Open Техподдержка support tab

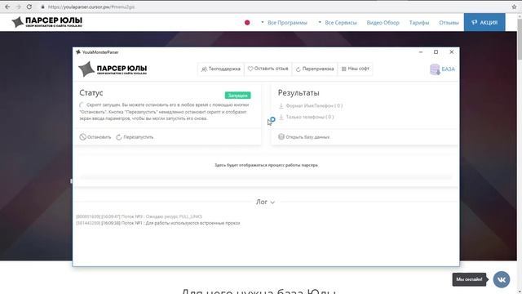click(221, 69)
